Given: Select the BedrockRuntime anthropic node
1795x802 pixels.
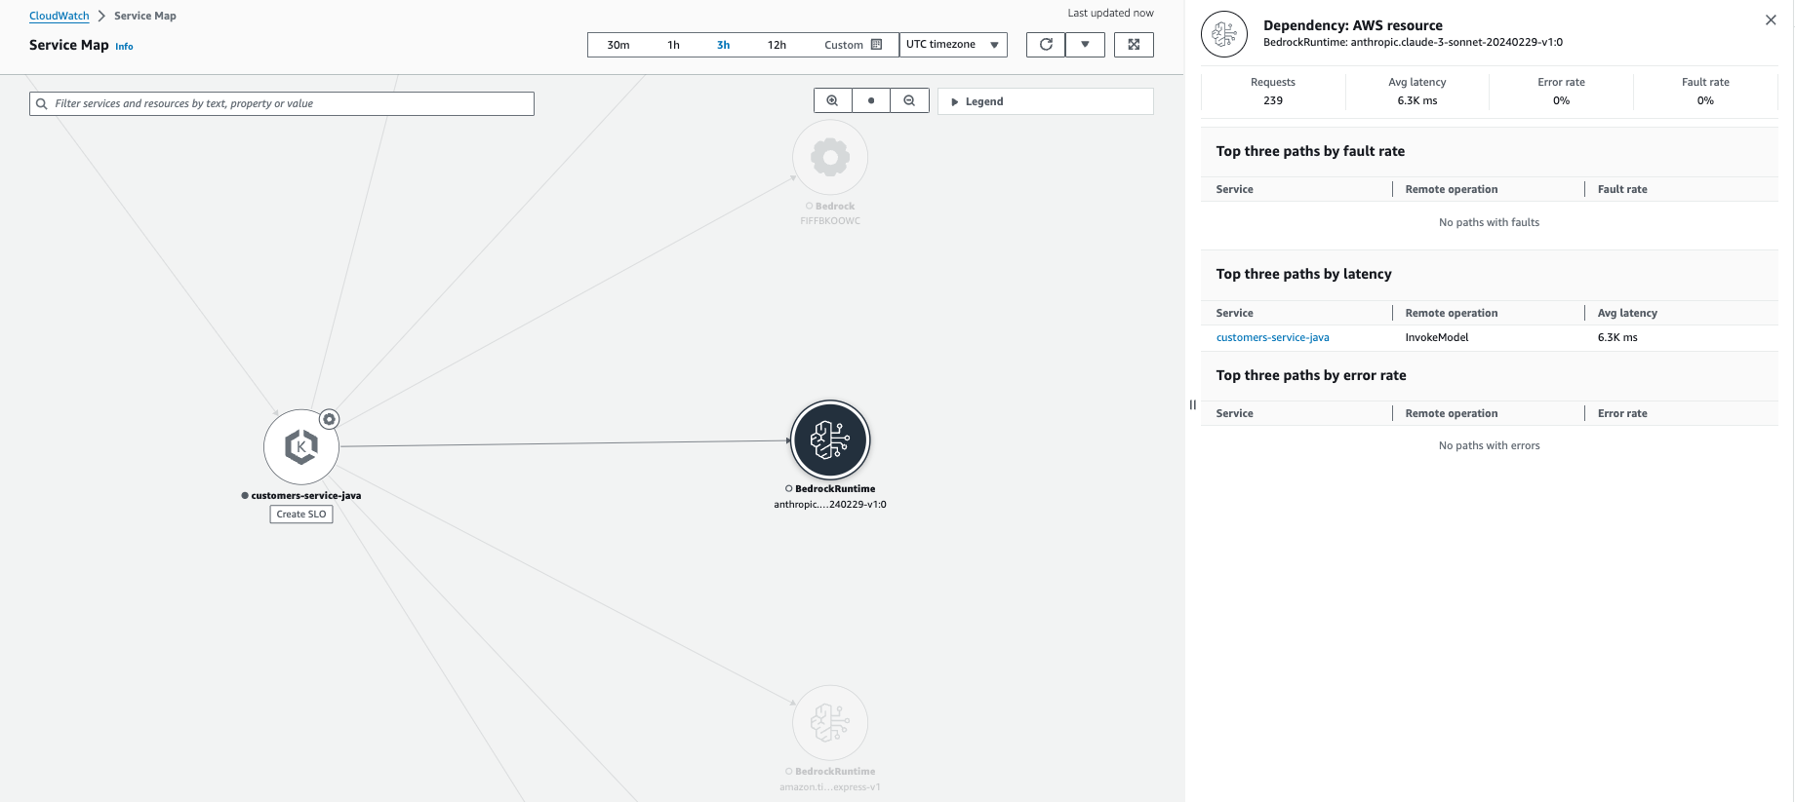Looking at the screenshot, I should [830, 439].
